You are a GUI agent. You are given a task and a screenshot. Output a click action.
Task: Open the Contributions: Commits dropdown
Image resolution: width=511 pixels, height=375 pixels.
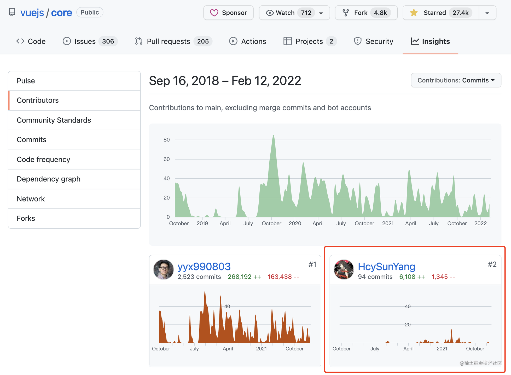coord(456,80)
